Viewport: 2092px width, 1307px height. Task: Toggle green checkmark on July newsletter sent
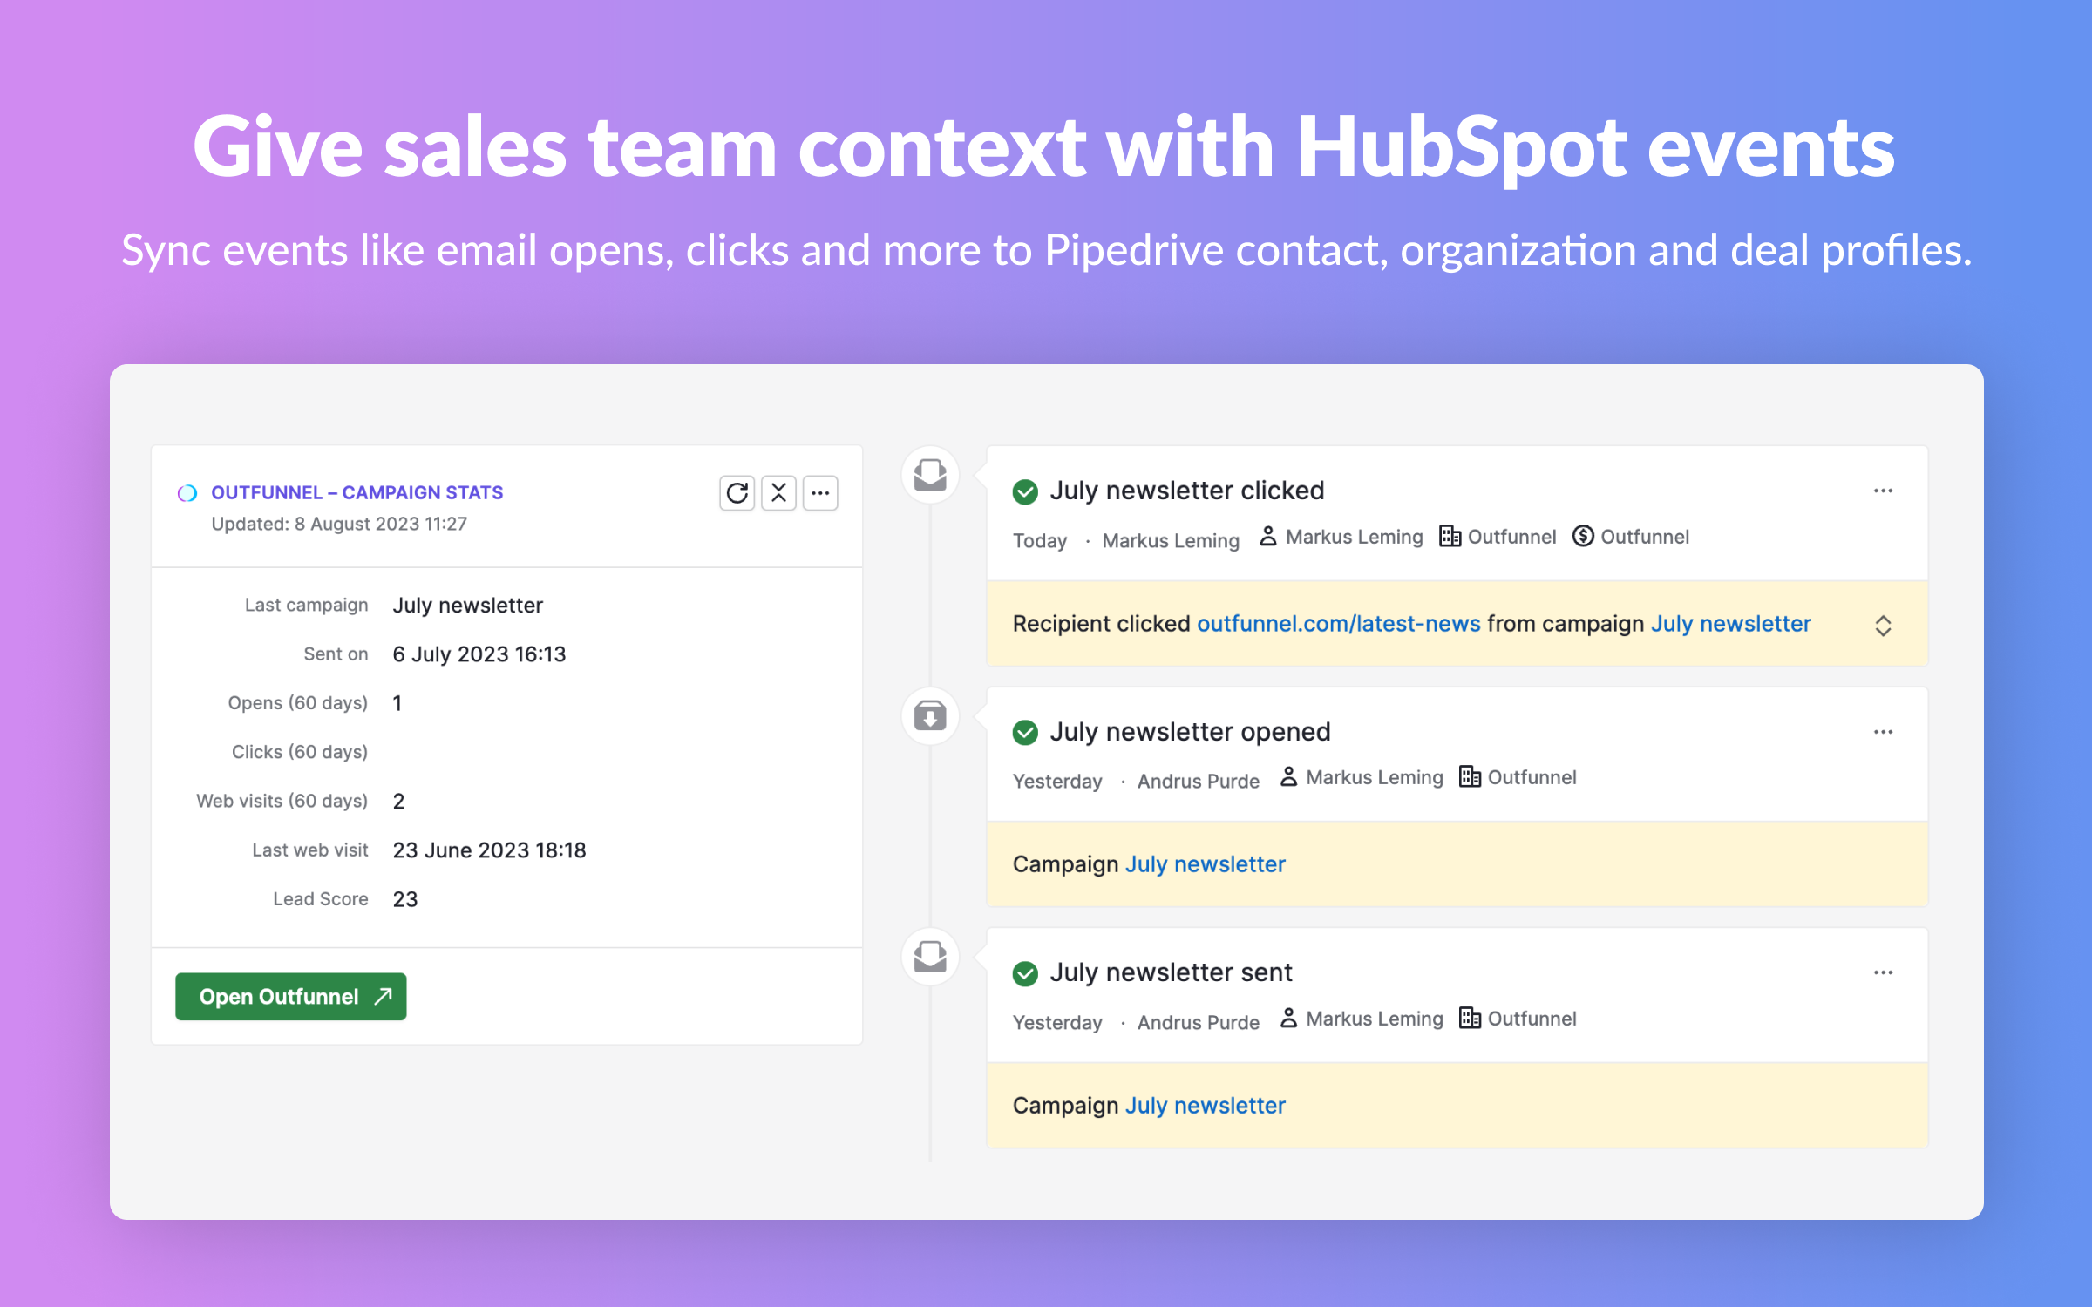point(1025,973)
